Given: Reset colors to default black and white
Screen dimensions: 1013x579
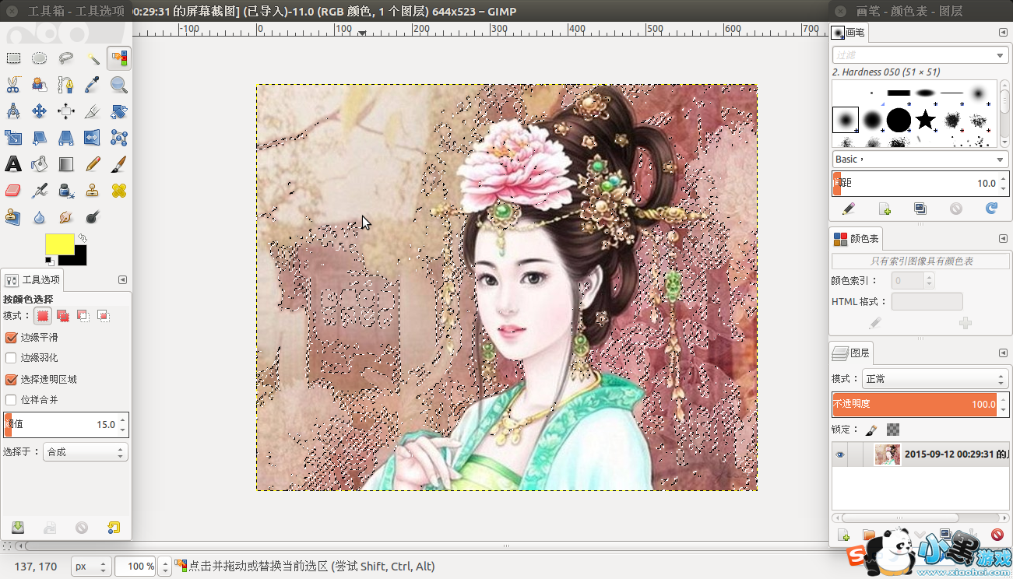Looking at the screenshot, I should click(49, 260).
